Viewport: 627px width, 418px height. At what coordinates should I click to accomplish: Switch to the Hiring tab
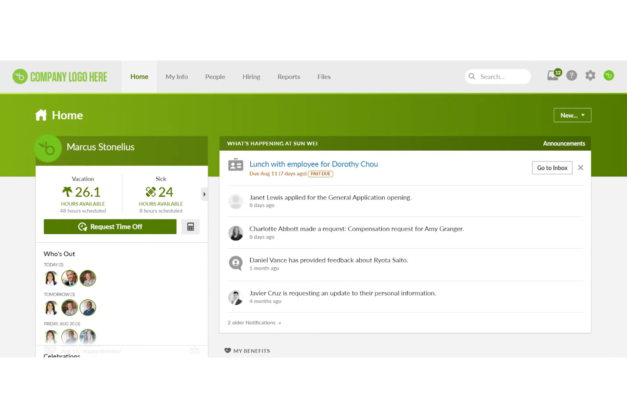coord(251,77)
